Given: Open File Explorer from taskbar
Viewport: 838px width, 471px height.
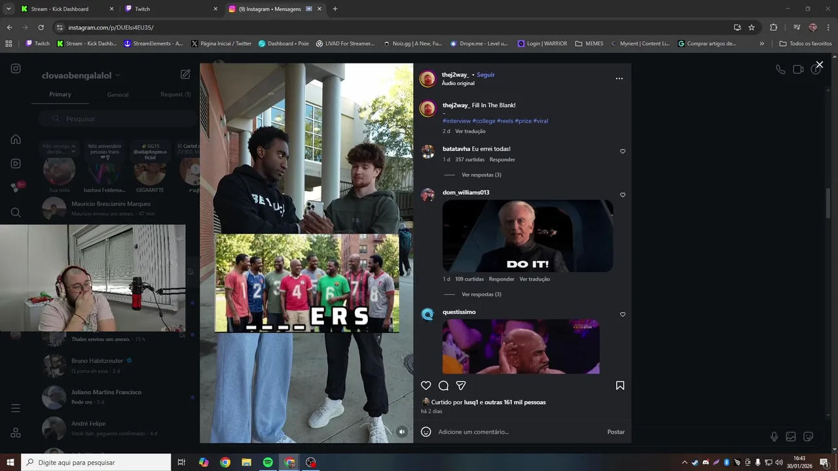Looking at the screenshot, I should tap(246, 462).
